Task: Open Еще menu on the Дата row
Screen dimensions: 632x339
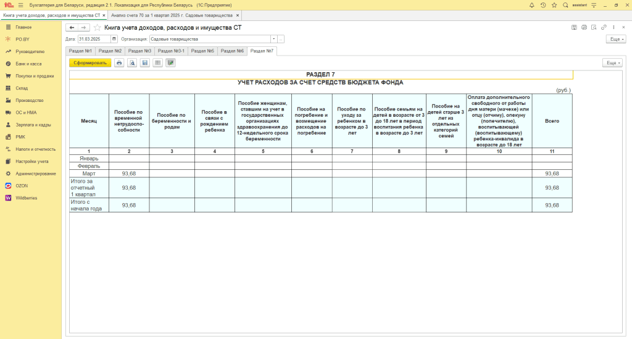Action: coord(616,39)
